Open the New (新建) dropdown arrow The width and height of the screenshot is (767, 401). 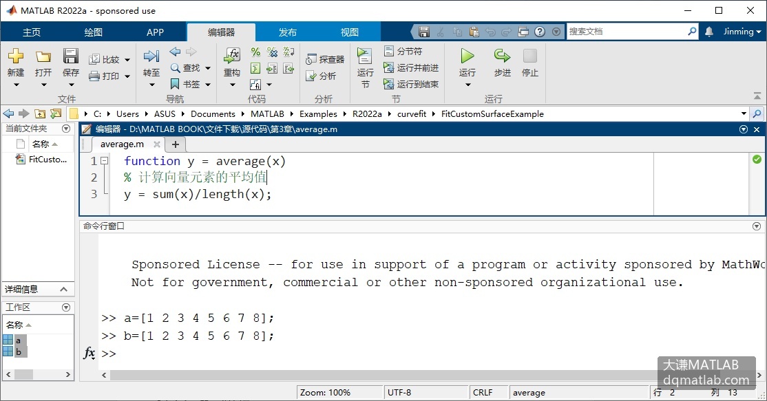click(x=16, y=85)
